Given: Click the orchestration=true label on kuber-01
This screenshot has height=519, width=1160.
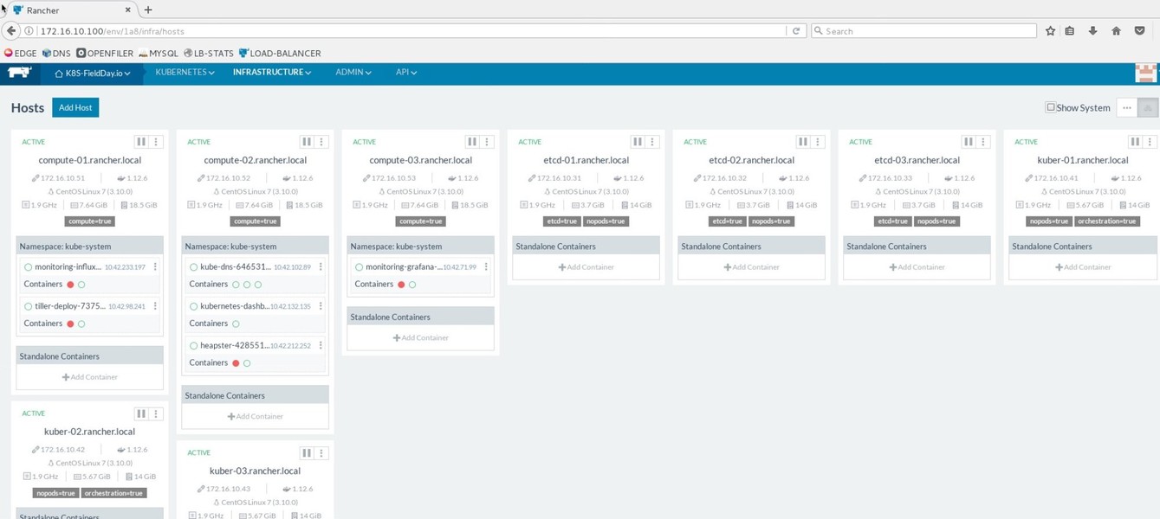Looking at the screenshot, I should 1107,221.
